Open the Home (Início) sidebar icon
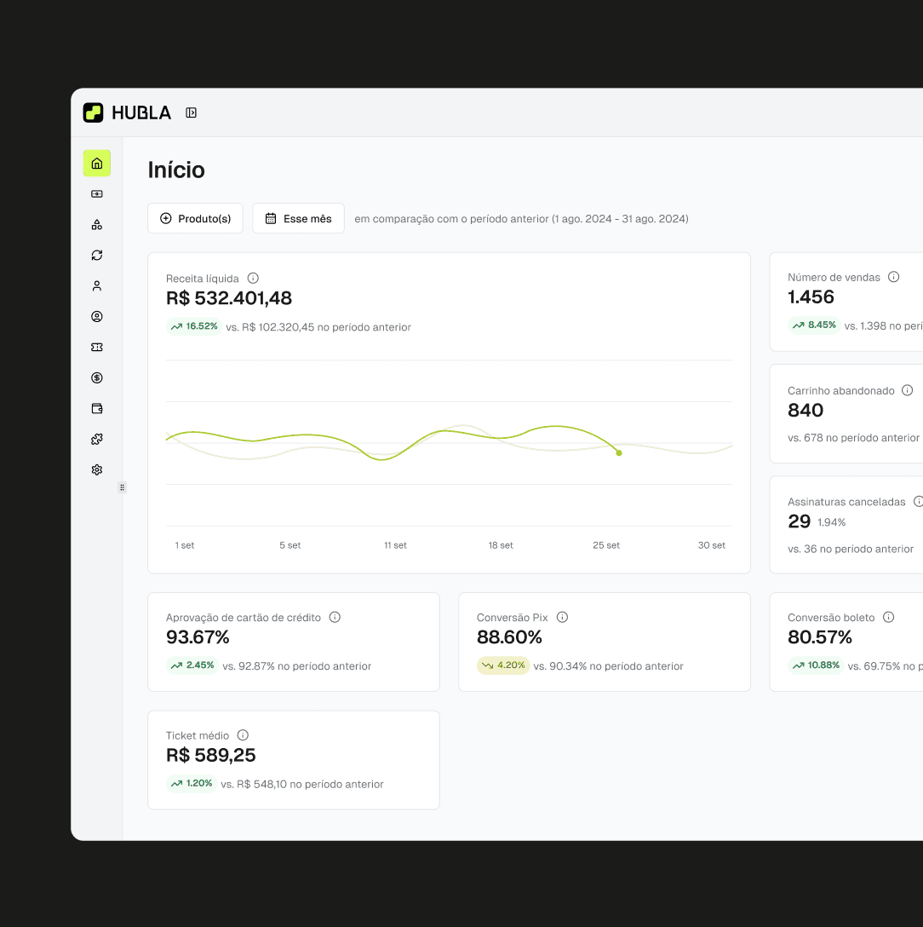 click(x=97, y=164)
